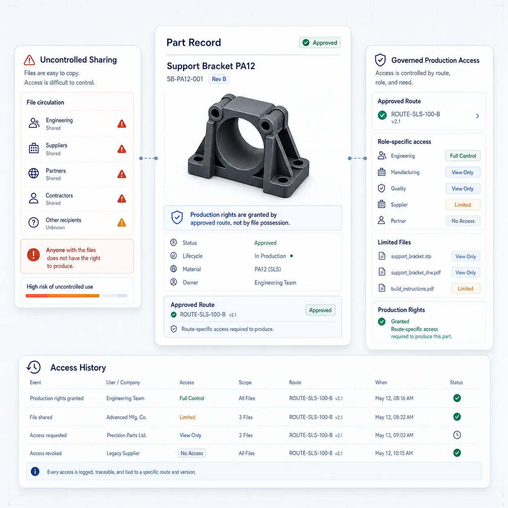Click the "PA12 (SLS)" material value

pyautogui.click(x=268, y=269)
